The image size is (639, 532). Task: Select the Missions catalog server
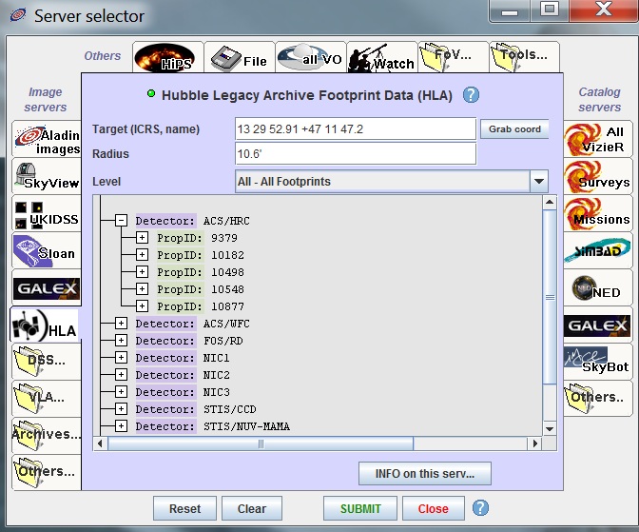598,213
